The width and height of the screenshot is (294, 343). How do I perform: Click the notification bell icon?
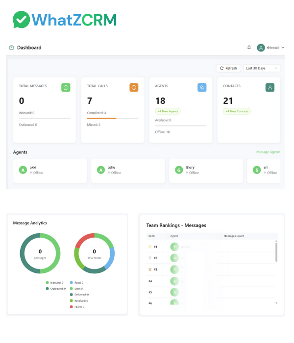(x=249, y=48)
